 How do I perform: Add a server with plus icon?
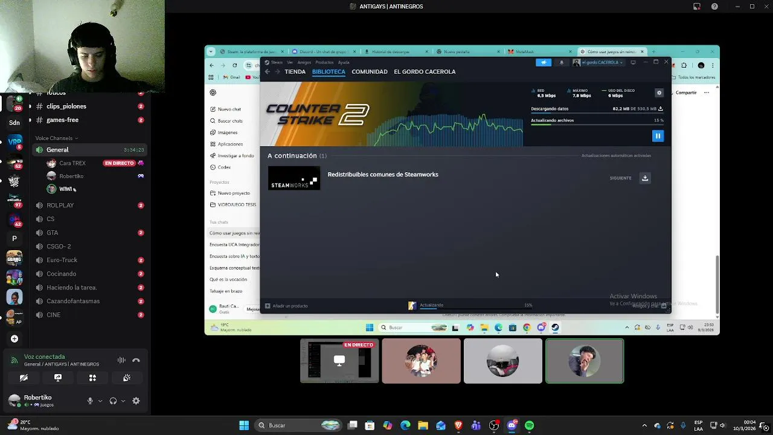click(14, 339)
